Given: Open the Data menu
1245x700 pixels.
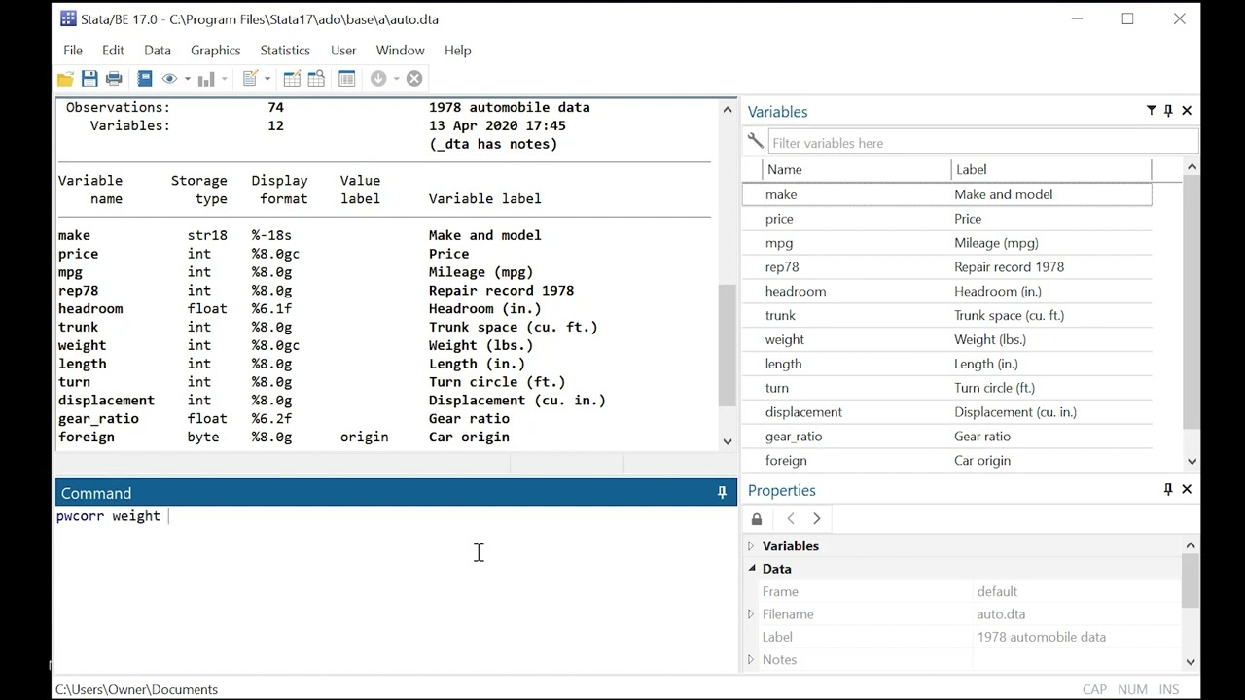Looking at the screenshot, I should [158, 51].
